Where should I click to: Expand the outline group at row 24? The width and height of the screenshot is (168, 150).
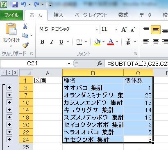pyautogui.click(x=9, y=139)
